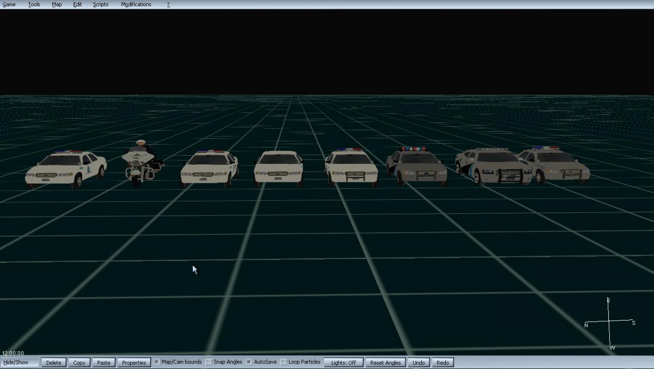Click the compass orientation indicator
Viewport: 654px width, 369px height.
click(x=609, y=324)
